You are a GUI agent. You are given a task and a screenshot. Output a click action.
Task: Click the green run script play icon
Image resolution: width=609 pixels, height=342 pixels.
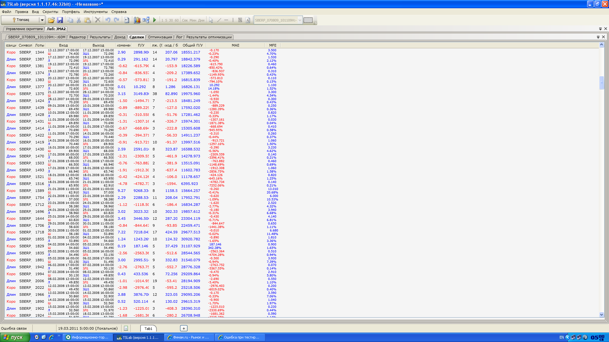tap(155, 20)
